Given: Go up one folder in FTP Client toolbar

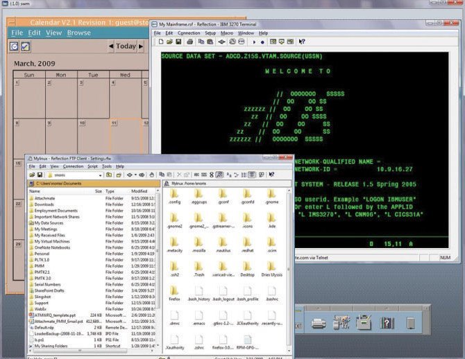Looking at the screenshot, I should [x=109, y=175].
